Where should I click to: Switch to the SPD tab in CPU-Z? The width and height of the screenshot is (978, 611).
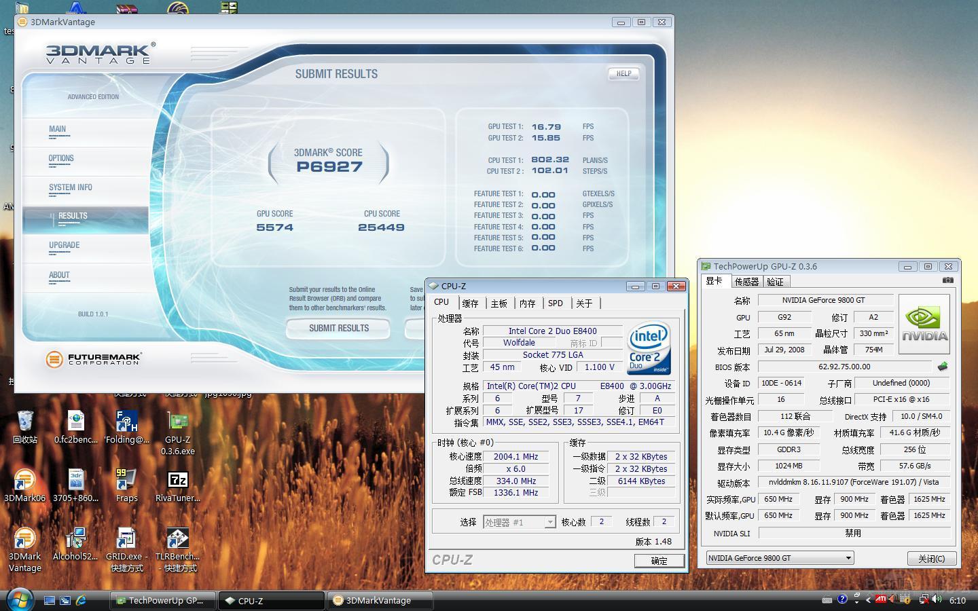[x=555, y=303]
